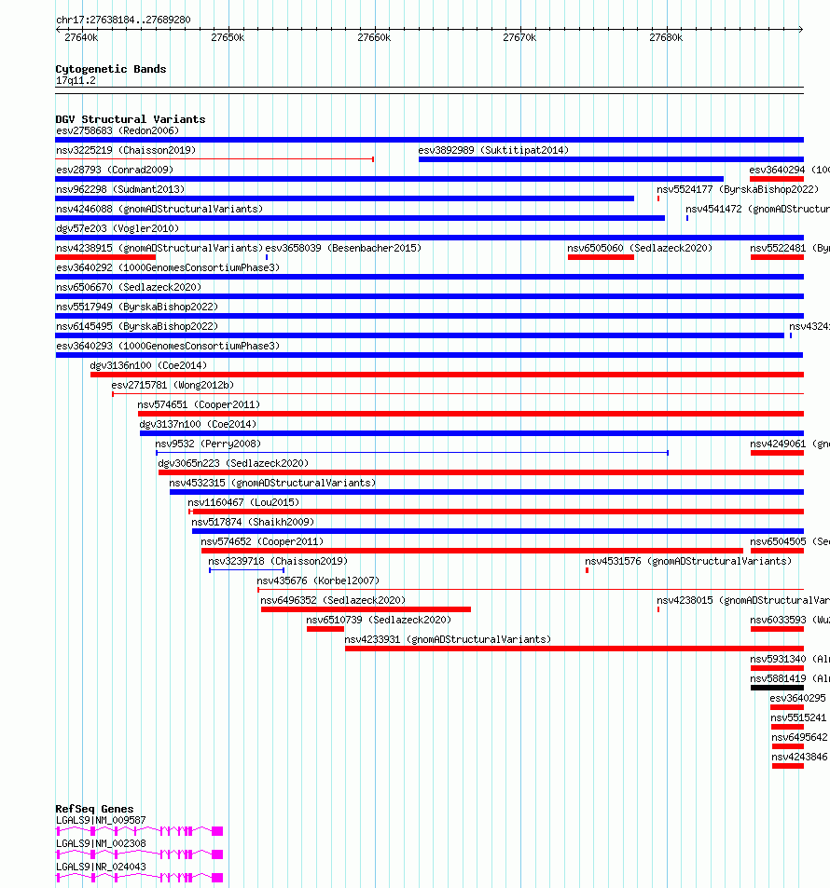The height and width of the screenshot is (888, 830).
Task: Click nsv6496352 (Sedlazeck2020) label
Action: (333, 600)
